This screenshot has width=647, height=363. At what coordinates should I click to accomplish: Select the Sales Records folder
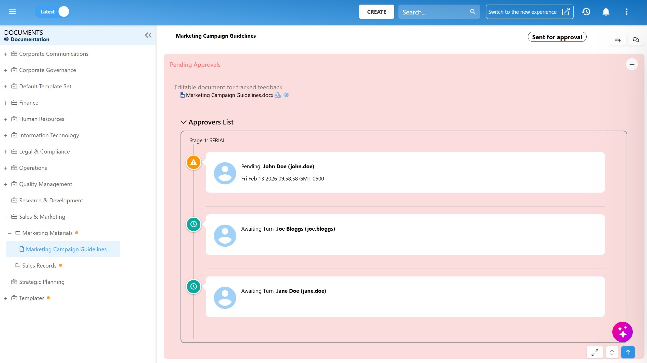pyautogui.click(x=39, y=266)
